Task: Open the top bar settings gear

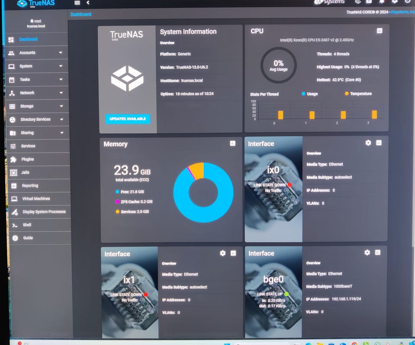Action: [x=395, y=2]
